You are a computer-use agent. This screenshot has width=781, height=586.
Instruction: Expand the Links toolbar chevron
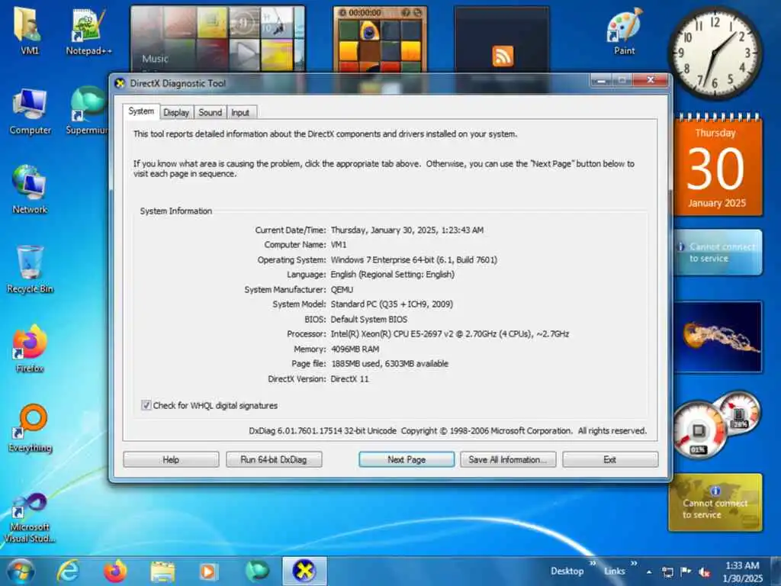point(634,564)
